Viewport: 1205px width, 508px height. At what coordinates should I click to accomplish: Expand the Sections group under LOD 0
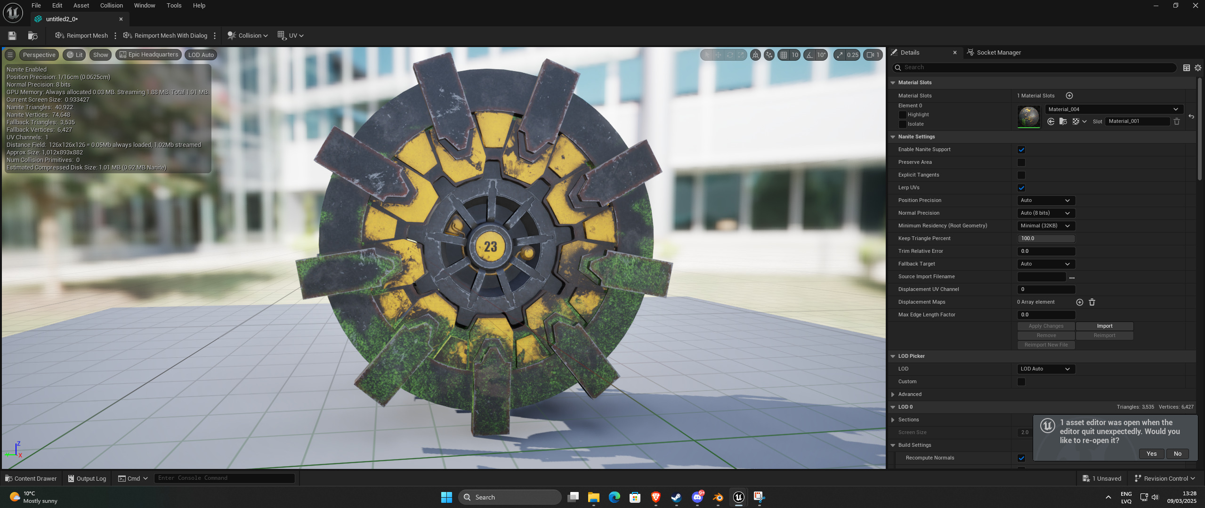[x=893, y=420]
